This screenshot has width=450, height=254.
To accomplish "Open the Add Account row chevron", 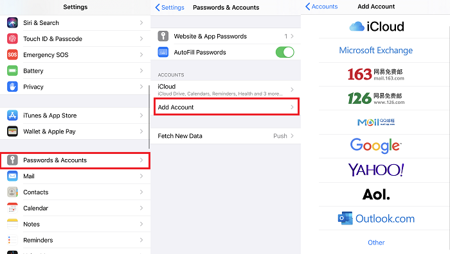I will pos(292,107).
